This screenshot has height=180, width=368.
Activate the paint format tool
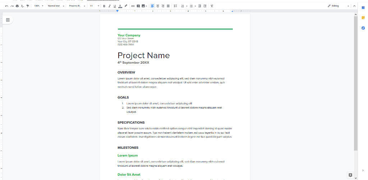pyautogui.click(x=28, y=6)
